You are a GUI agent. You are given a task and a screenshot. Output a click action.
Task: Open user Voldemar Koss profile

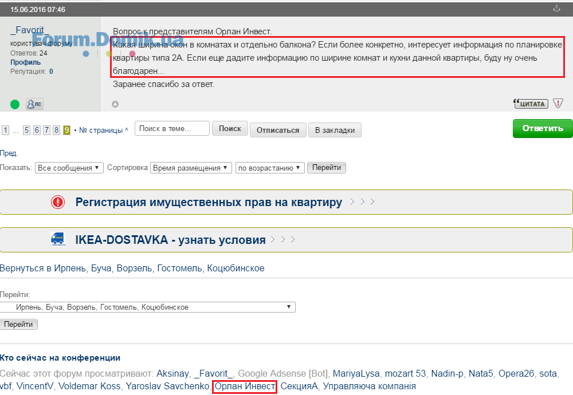coord(89,386)
